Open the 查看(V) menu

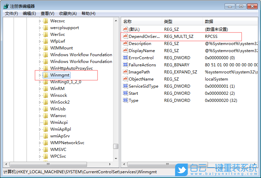click(48, 14)
